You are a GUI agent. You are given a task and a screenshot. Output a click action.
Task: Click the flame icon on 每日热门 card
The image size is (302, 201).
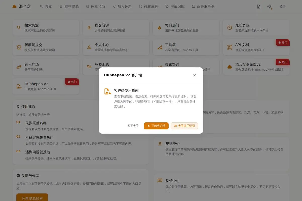[159, 28]
